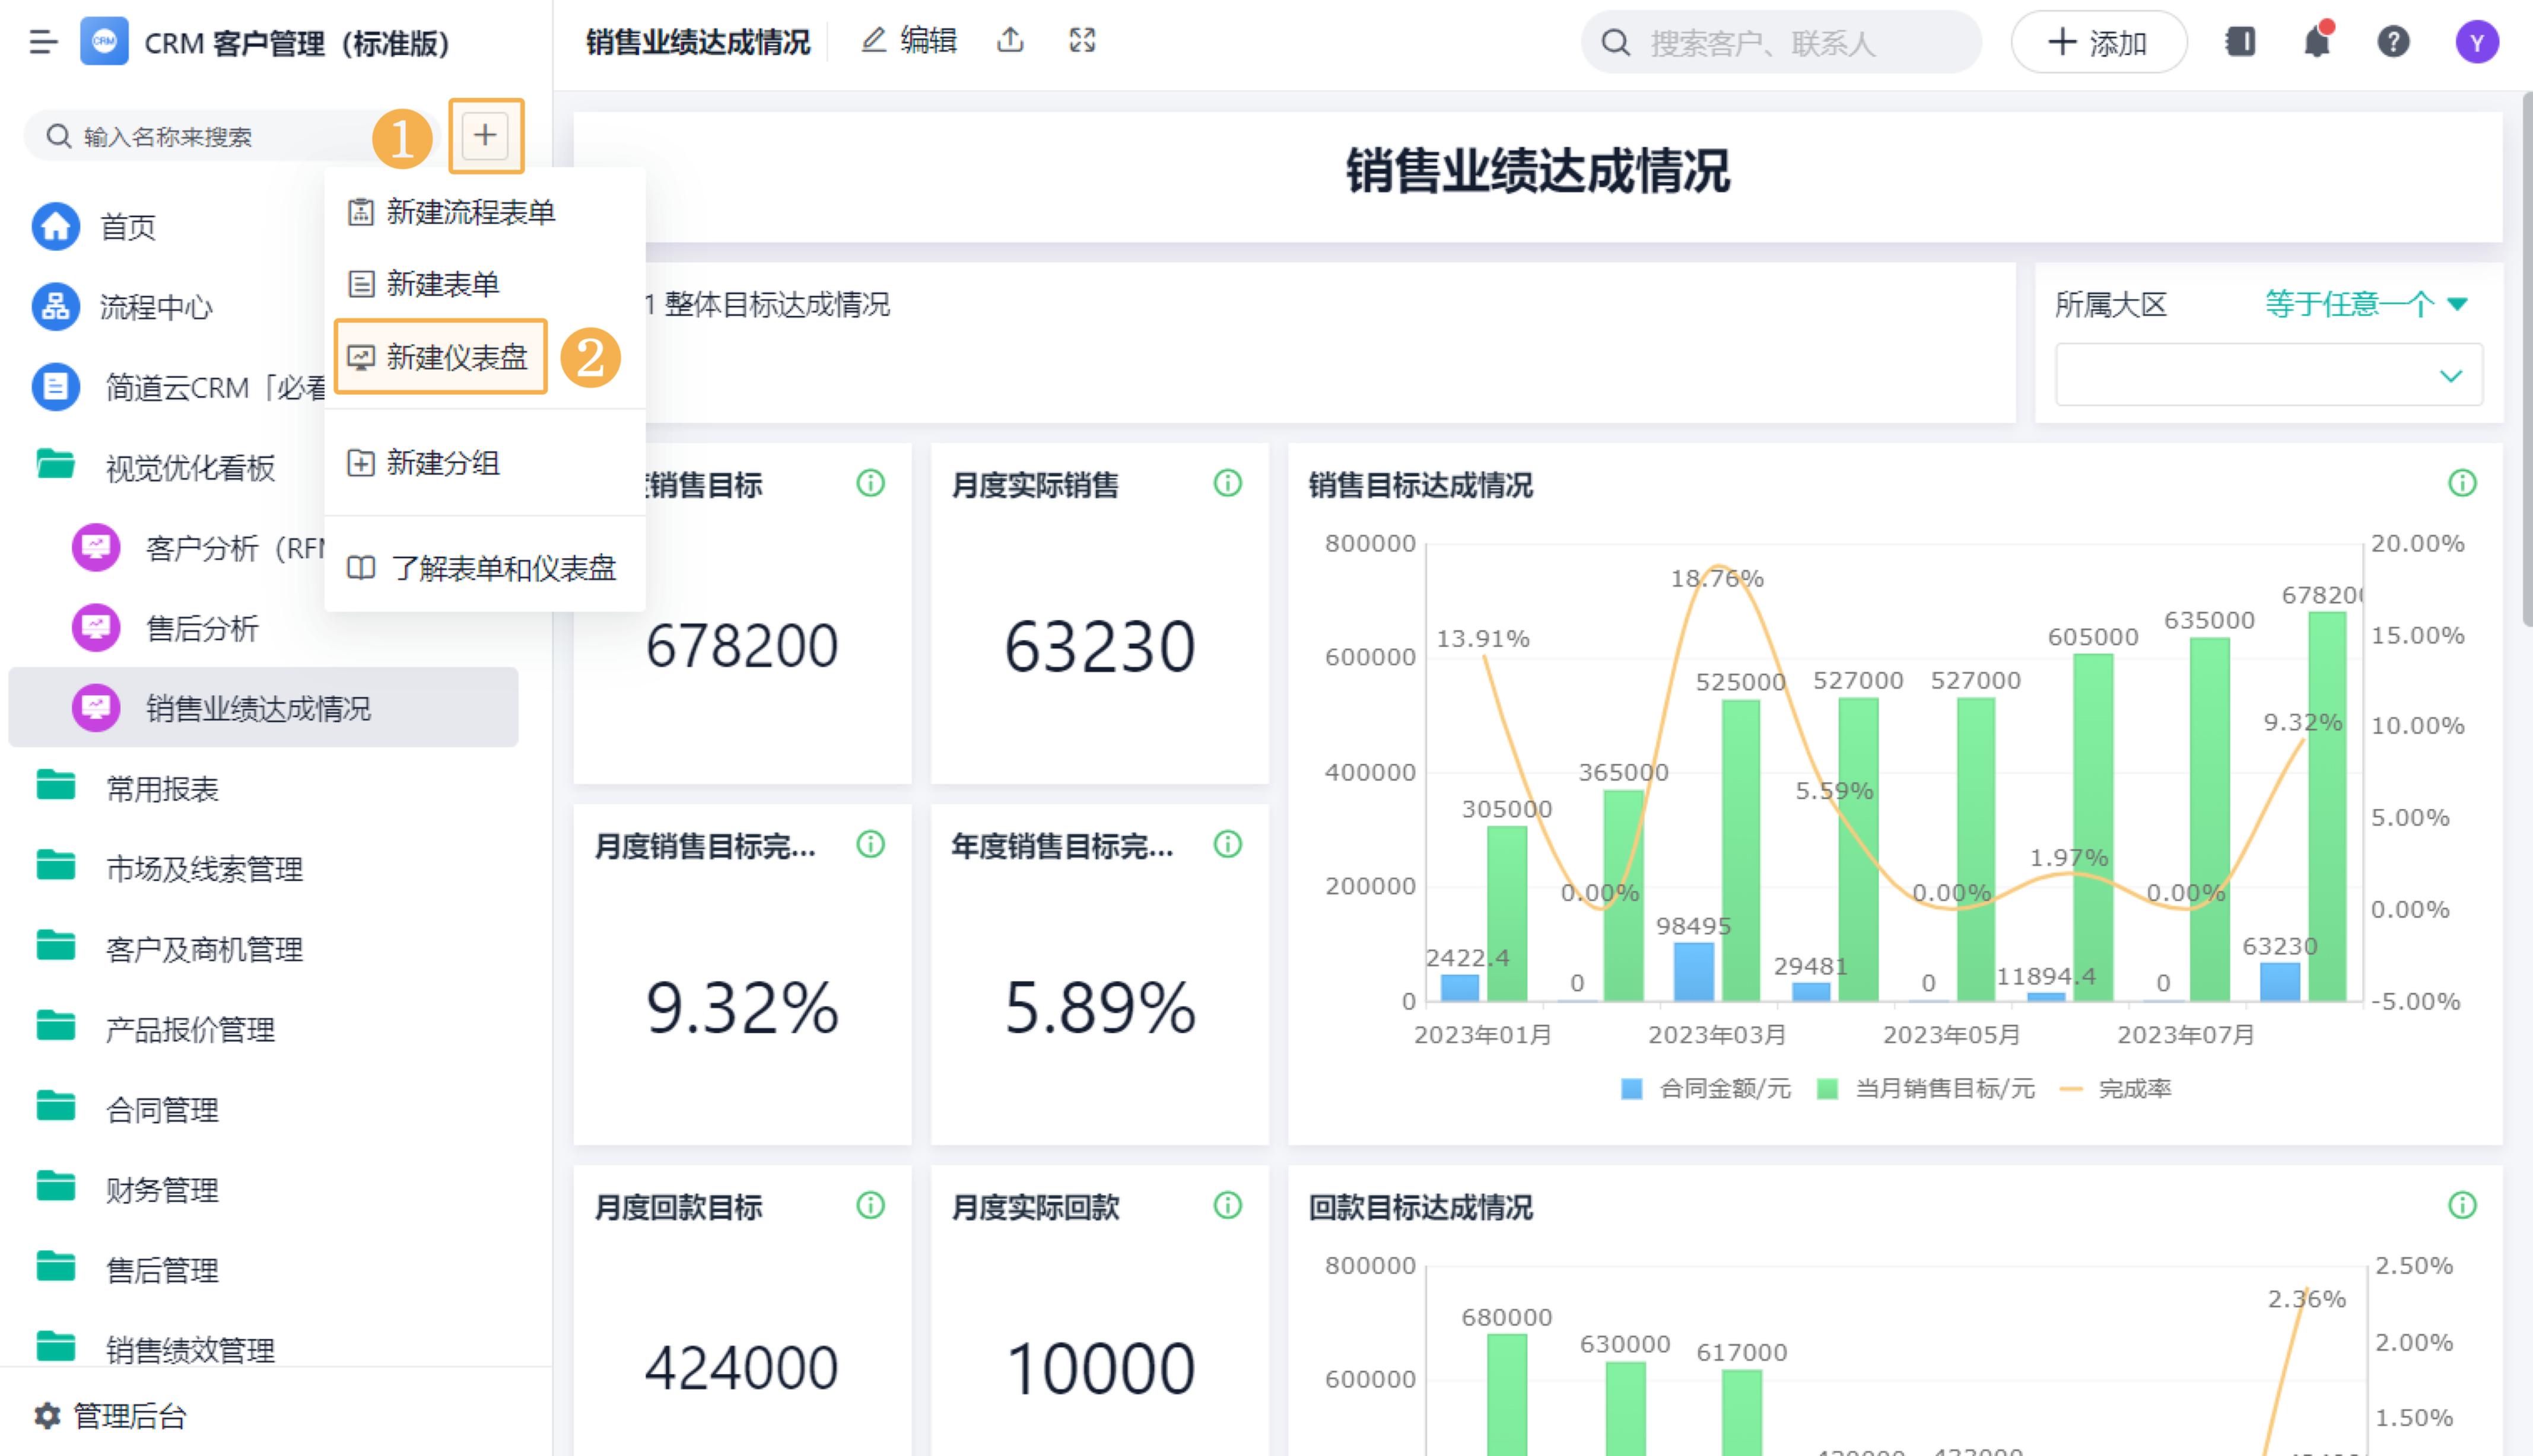Open the fullscreen view of the dashboard
2533x1456 pixels.
tap(1082, 41)
